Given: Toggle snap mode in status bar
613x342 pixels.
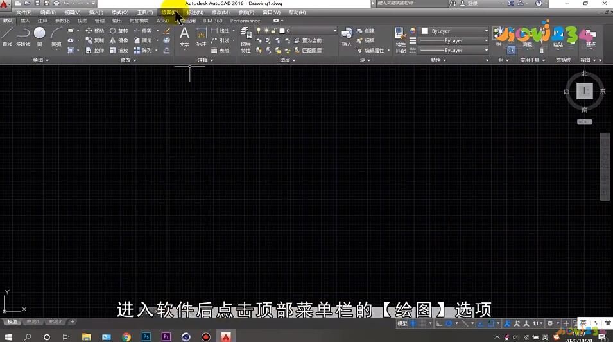Looking at the screenshot, I should click(x=422, y=323).
